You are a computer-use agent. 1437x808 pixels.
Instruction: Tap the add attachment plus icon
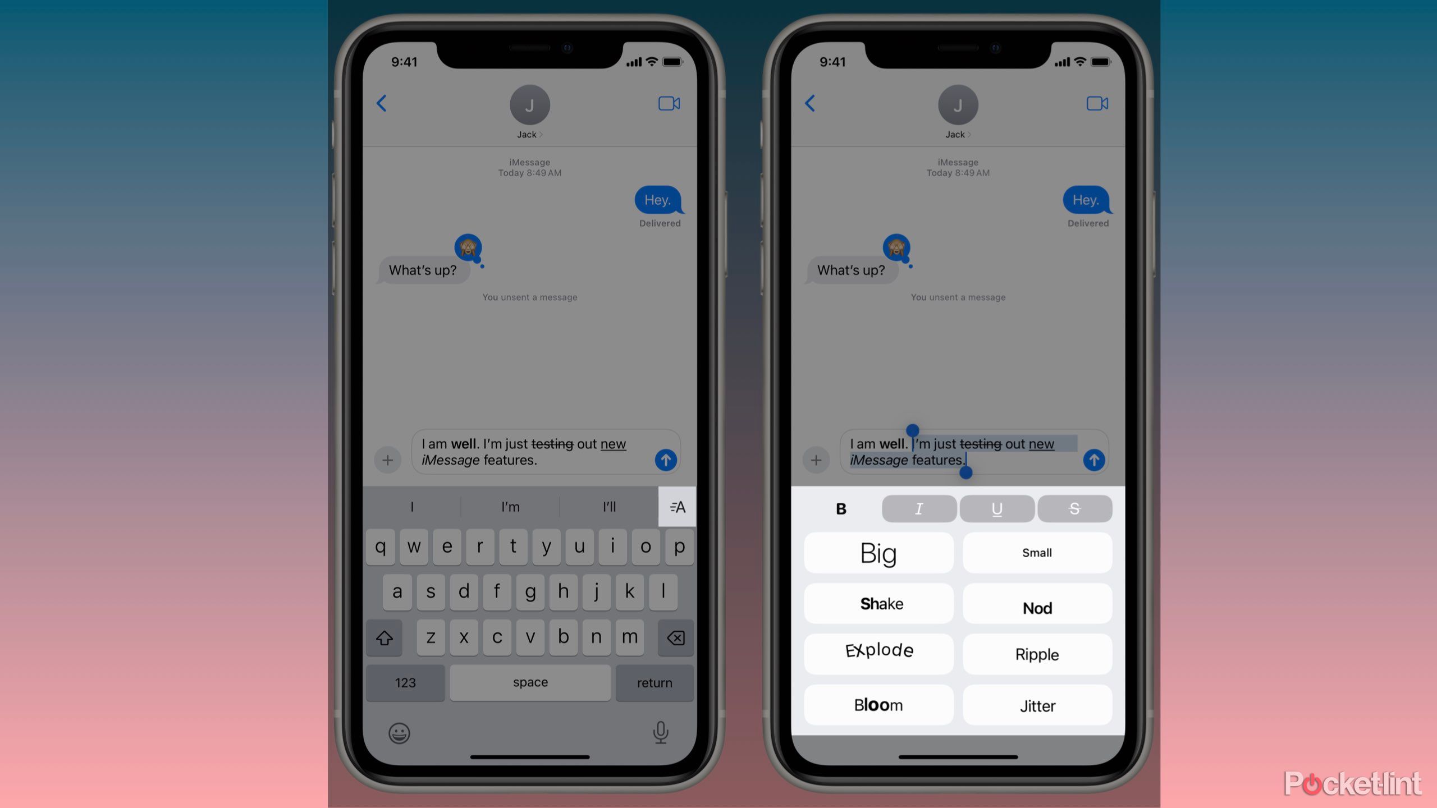coord(386,460)
